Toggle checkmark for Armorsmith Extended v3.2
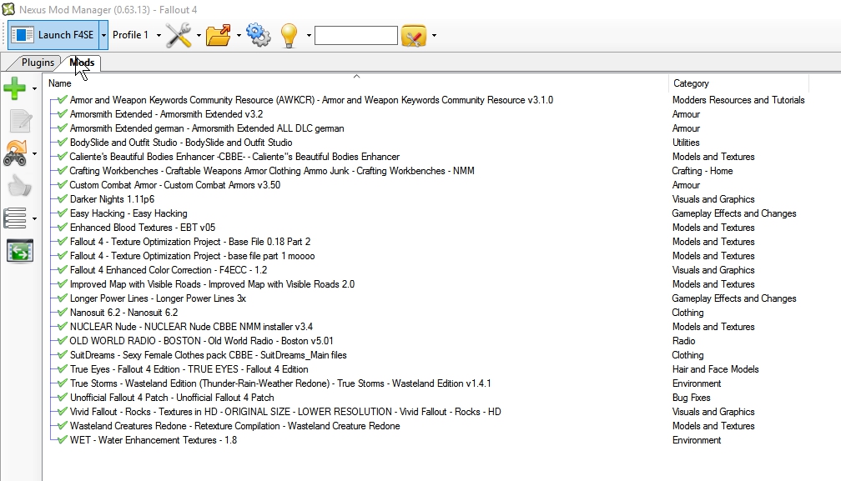The image size is (841, 481). point(63,113)
